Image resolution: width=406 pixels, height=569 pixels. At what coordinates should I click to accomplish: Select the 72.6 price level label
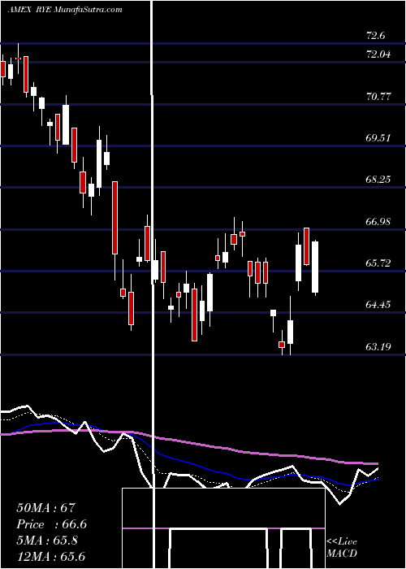click(x=376, y=36)
